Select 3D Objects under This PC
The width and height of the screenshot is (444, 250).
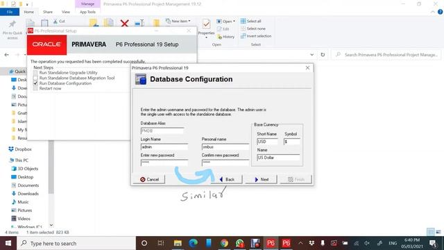(25, 169)
